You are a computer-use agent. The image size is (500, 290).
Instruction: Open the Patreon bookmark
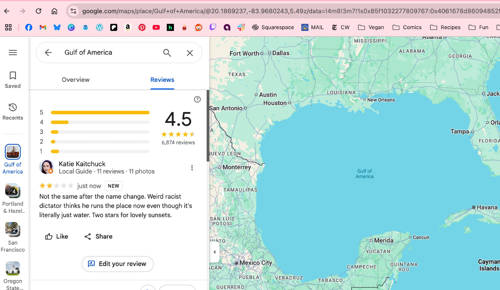[x=114, y=27]
